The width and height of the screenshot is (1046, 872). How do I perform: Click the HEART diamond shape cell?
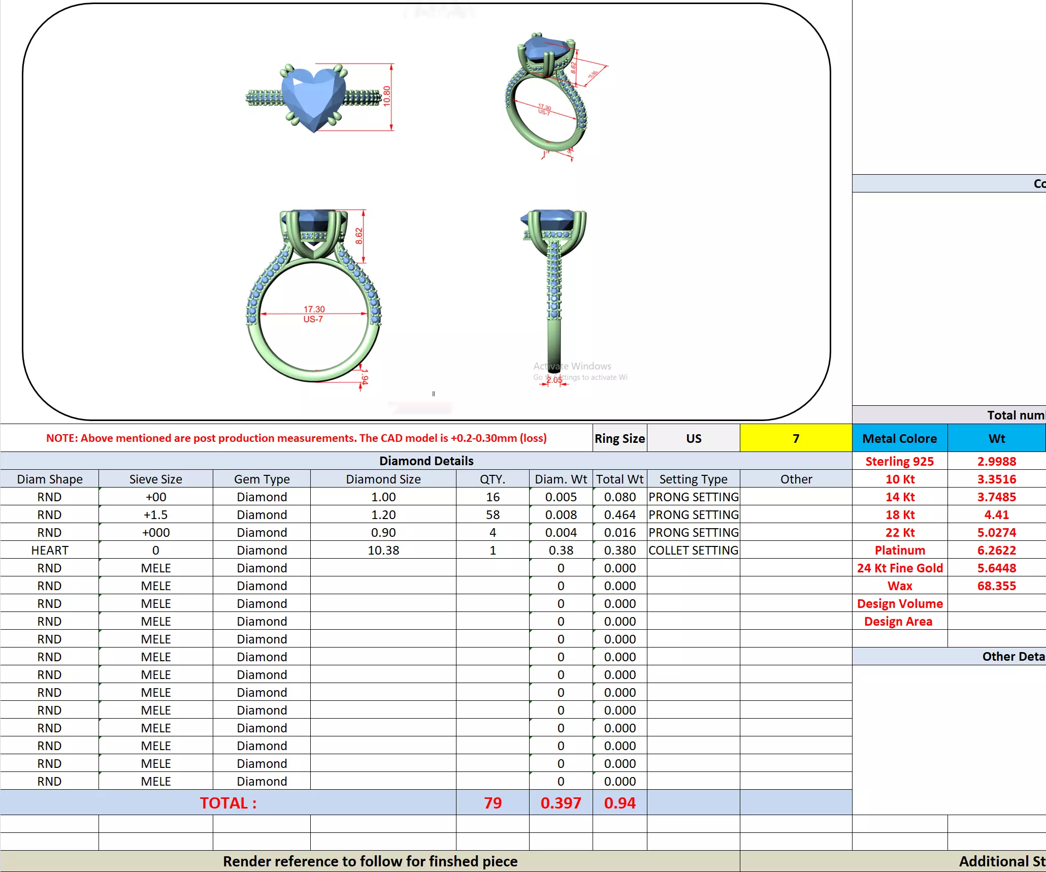[x=49, y=550]
